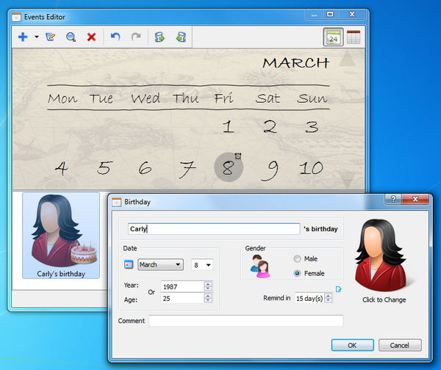Click the Import events scroll icon
The image size is (441, 370).
tap(181, 37)
